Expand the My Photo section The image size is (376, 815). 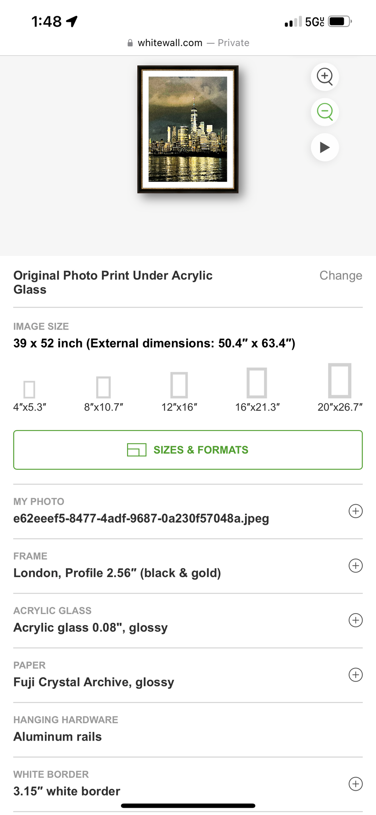(x=355, y=511)
